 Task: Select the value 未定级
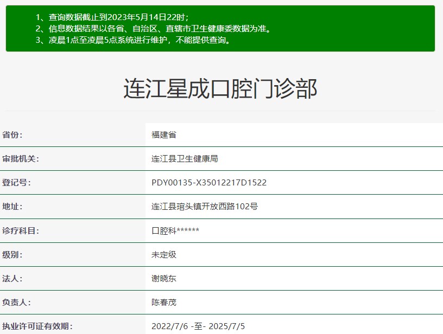[x=164, y=255]
